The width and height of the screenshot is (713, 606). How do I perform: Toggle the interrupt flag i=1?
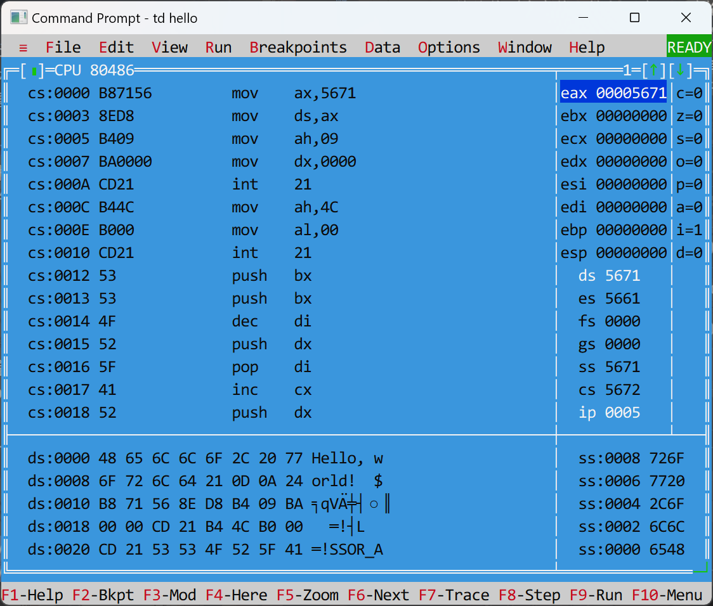(689, 230)
